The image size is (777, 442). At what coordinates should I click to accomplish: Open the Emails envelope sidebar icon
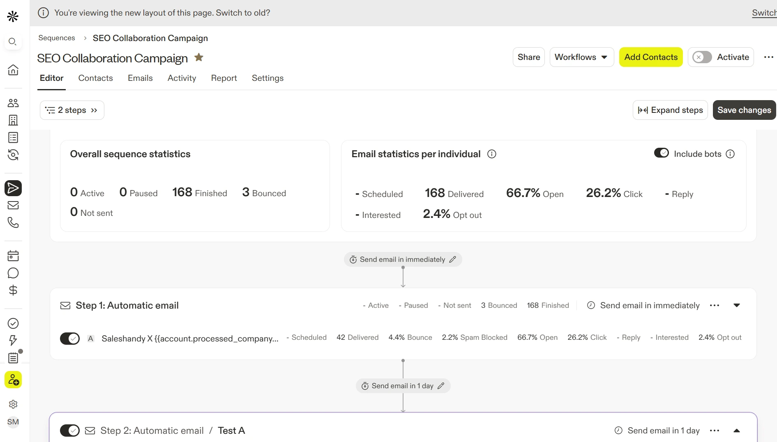(x=13, y=205)
